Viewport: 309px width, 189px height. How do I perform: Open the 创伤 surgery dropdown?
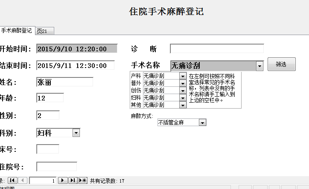tap(183, 91)
